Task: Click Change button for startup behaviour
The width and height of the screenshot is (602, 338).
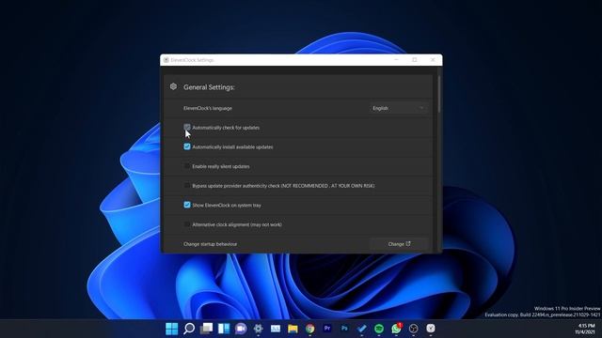Action: (399, 244)
